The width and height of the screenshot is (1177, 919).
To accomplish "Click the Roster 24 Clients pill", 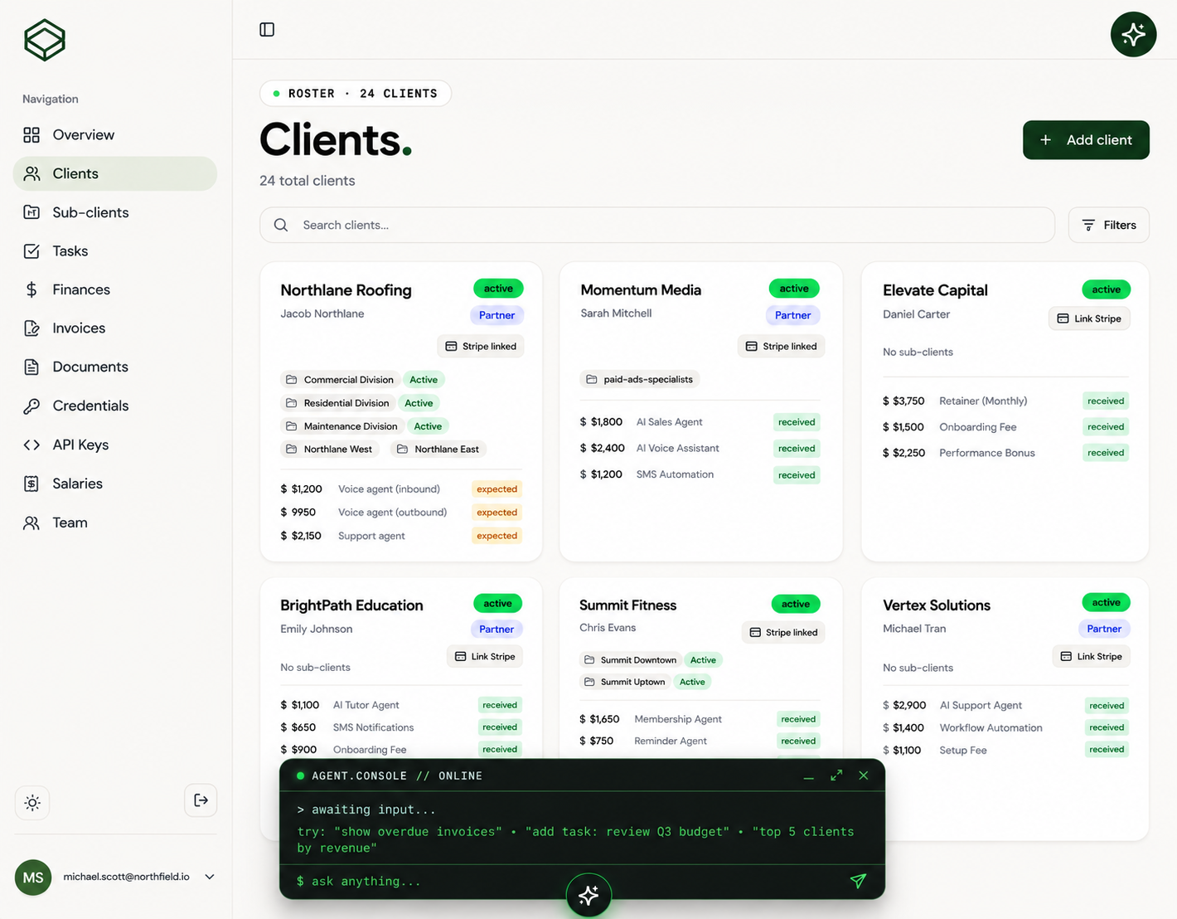I will [x=356, y=94].
